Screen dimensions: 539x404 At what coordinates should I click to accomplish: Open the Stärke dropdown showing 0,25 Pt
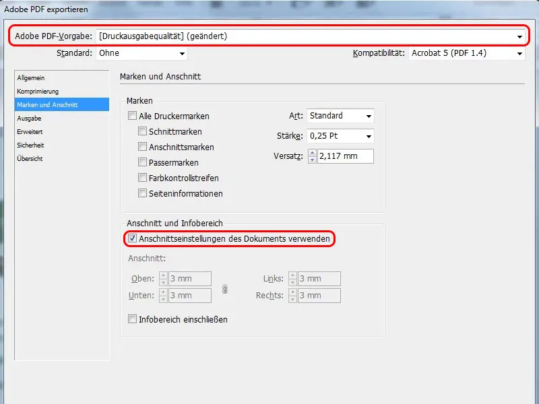(x=340, y=136)
